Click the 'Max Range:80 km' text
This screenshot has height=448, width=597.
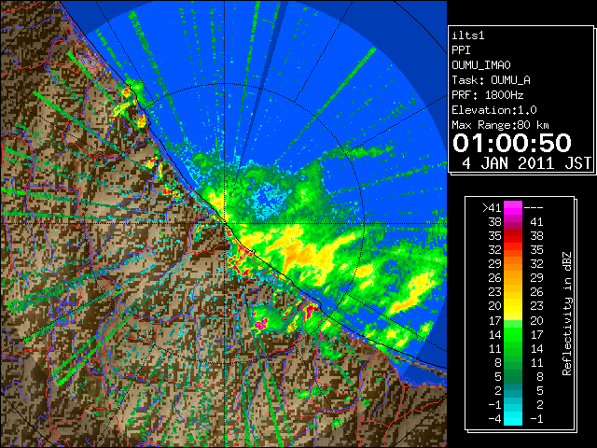[x=500, y=125]
